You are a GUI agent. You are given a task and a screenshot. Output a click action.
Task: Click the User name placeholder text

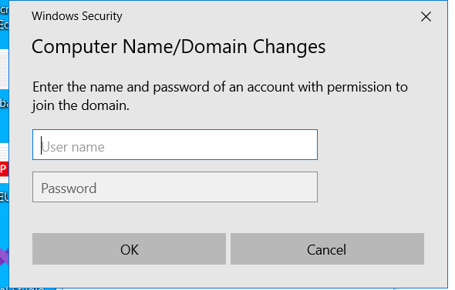point(72,147)
